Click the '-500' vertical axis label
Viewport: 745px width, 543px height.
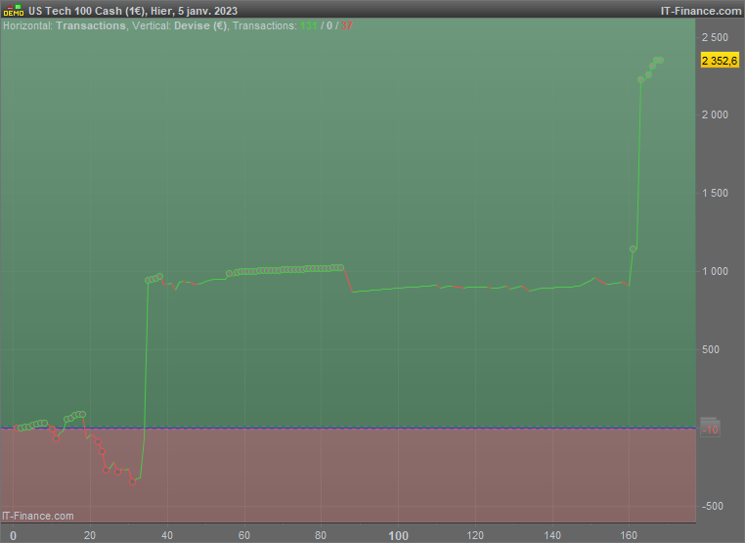[712, 506]
